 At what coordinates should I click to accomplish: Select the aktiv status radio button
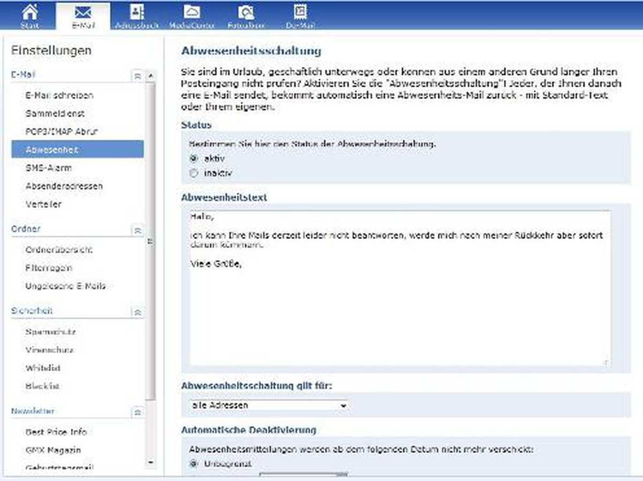coord(194,159)
